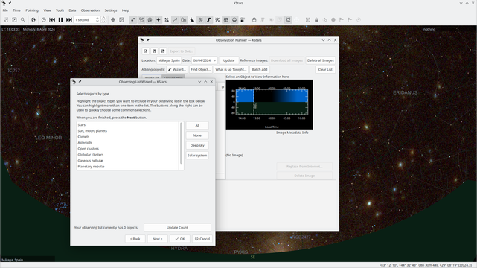
Task: Open the File menu
Action: click(5, 10)
